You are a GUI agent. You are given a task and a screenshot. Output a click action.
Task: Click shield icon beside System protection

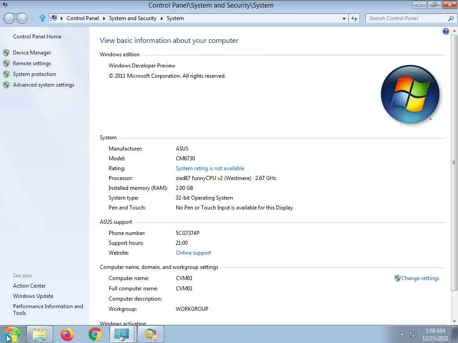6,75
